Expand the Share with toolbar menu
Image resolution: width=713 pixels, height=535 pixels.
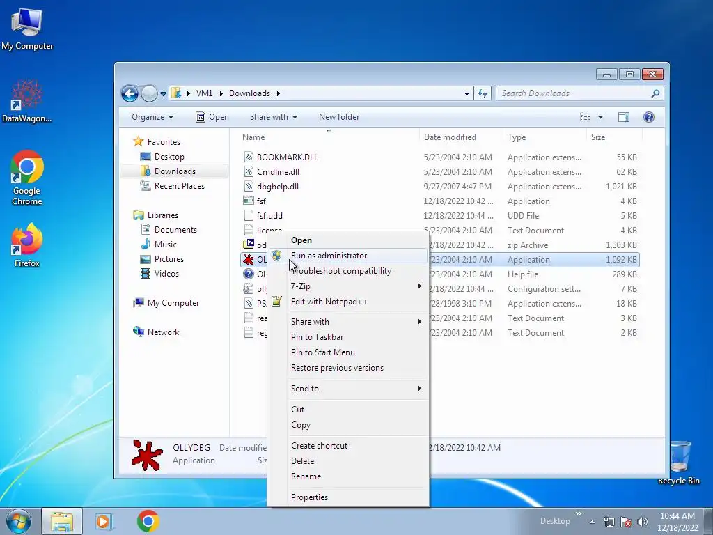(x=273, y=117)
